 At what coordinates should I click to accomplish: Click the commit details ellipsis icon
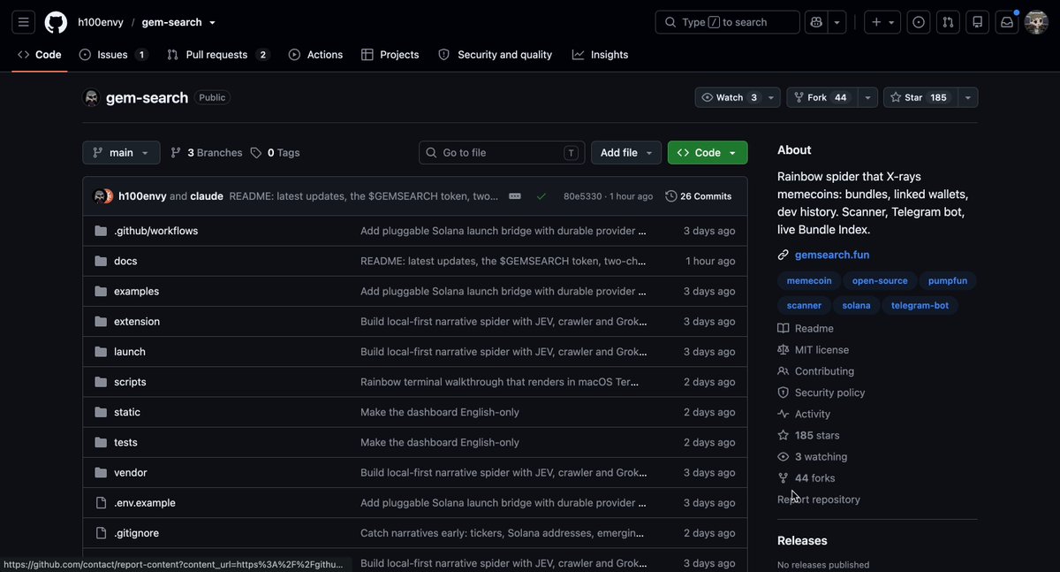(x=515, y=196)
